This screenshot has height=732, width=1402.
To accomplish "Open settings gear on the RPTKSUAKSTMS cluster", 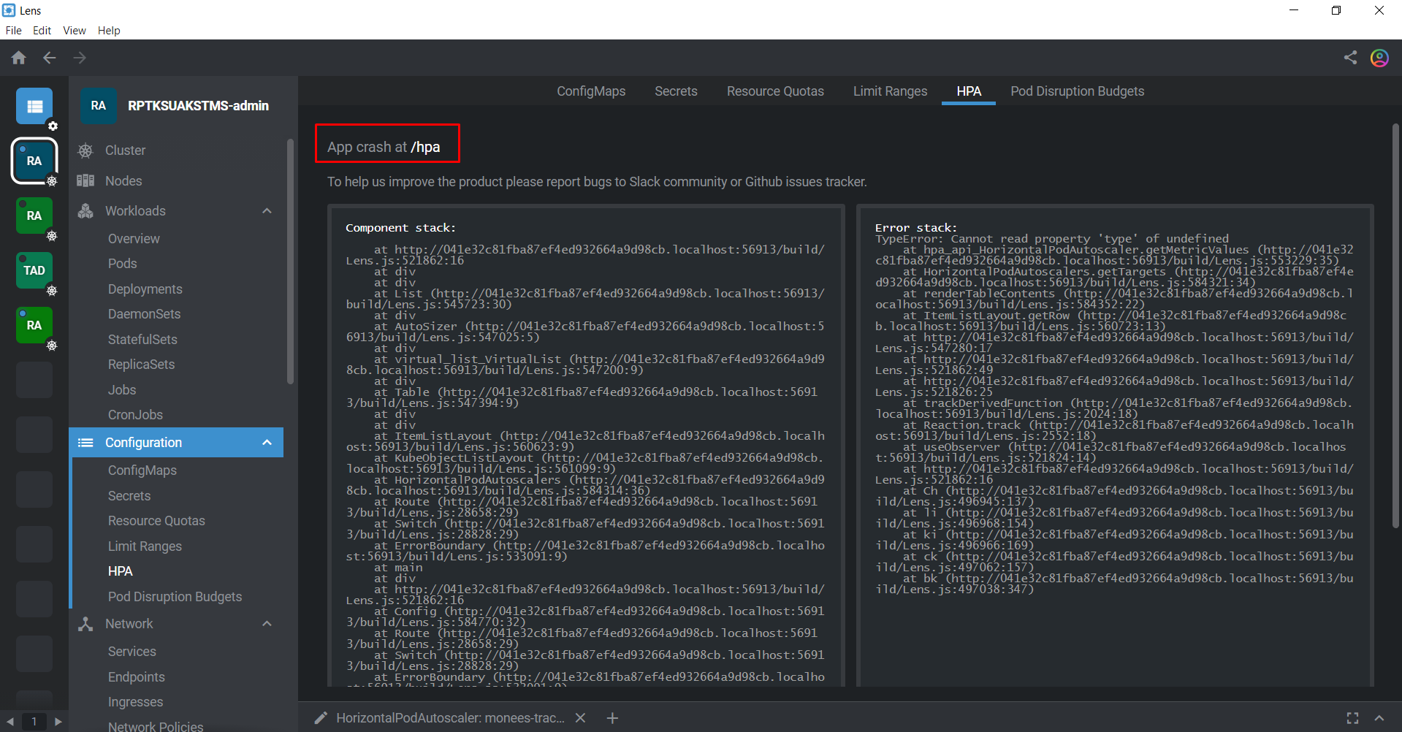I will point(53,182).
